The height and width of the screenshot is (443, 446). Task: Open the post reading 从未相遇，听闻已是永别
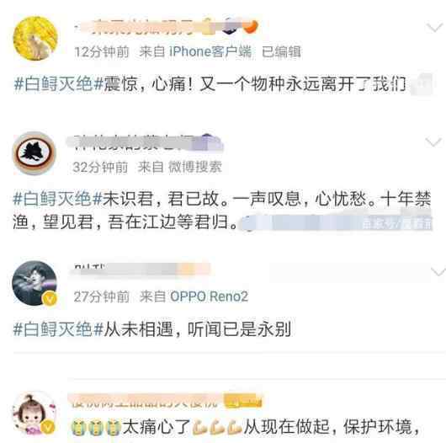(x=152, y=329)
